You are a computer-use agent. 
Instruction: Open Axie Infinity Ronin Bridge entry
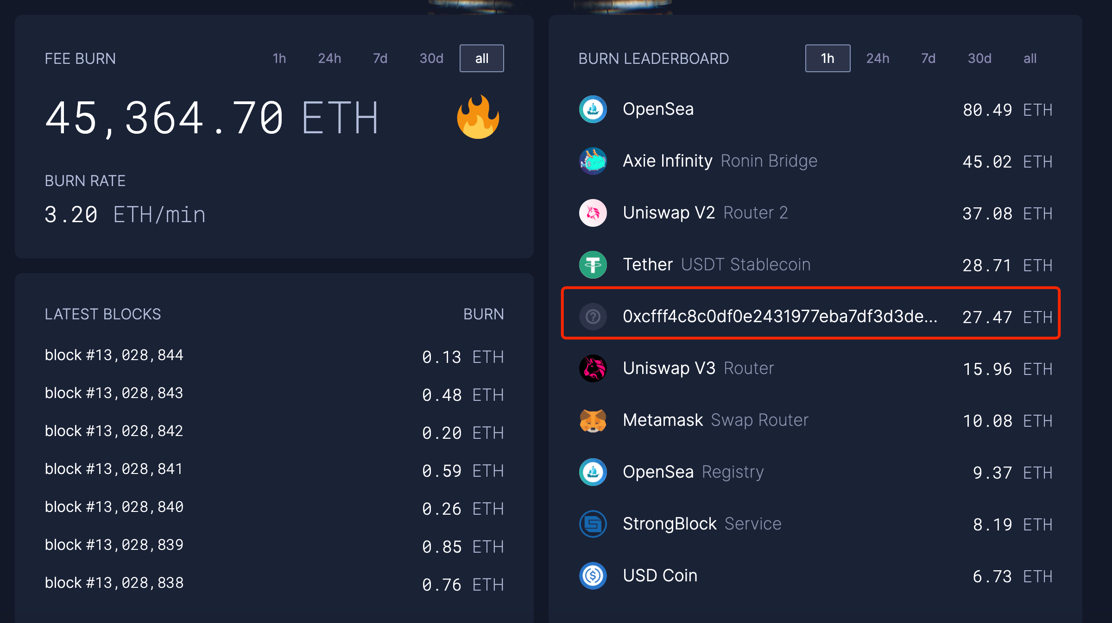[x=720, y=161]
